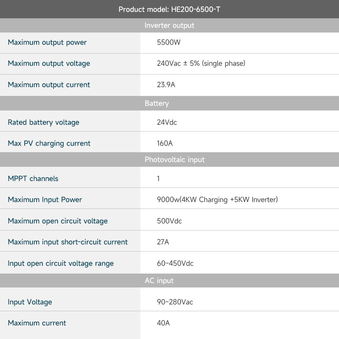The height and width of the screenshot is (339, 339).
Task: Click the Rated battery voltage label
Action: pos(43,122)
